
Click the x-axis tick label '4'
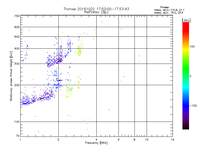96,140
